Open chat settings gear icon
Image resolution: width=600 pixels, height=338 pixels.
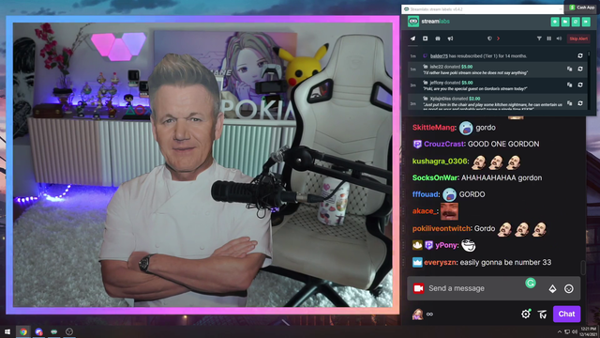(526, 315)
